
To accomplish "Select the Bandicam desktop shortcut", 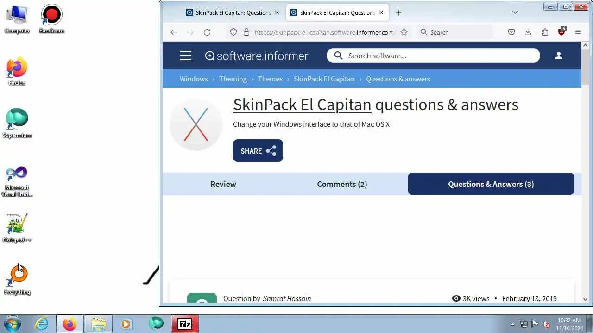I will [x=51, y=19].
